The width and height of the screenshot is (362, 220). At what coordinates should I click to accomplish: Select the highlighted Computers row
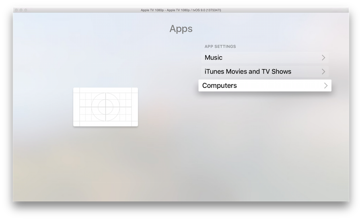pos(265,85)
